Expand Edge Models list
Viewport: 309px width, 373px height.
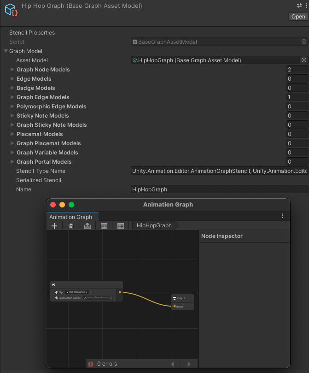click(12, 78)
